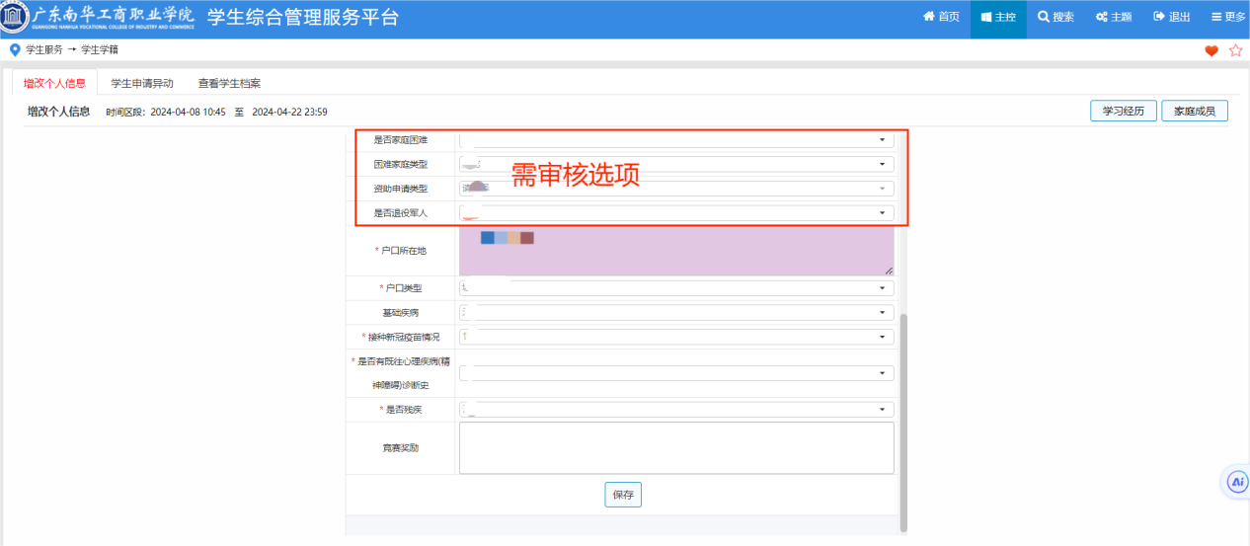The width and height of the screenshot is (1250, 546).
Task: Click the red heart favorite icon
Action: (x=1211, y=51)
